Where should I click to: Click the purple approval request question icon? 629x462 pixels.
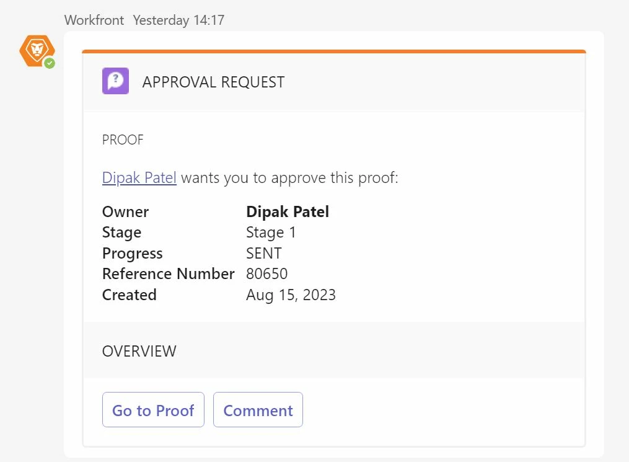tap(115, 81)
